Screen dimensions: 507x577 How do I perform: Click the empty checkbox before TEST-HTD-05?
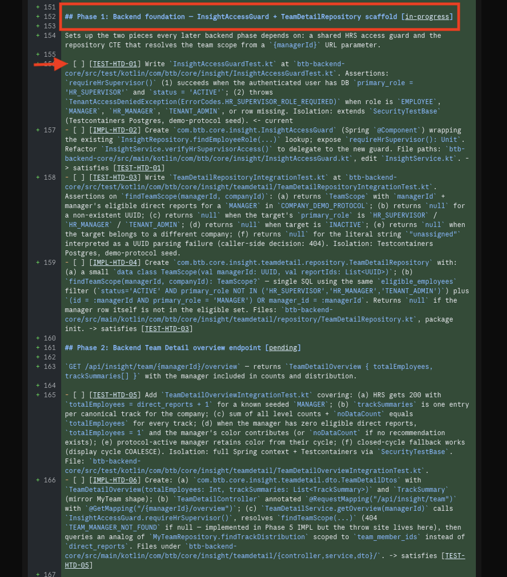(79, 395)
